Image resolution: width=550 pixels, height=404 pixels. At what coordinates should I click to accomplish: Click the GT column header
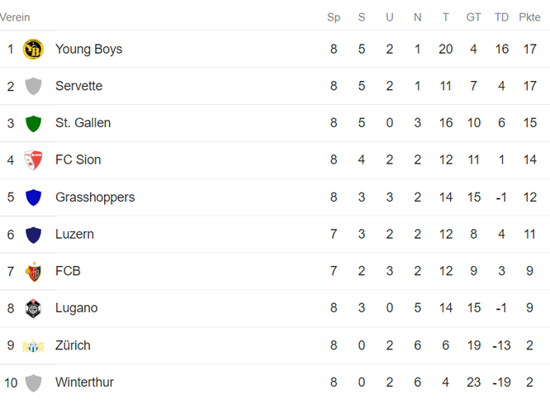(x=473, y=17)
